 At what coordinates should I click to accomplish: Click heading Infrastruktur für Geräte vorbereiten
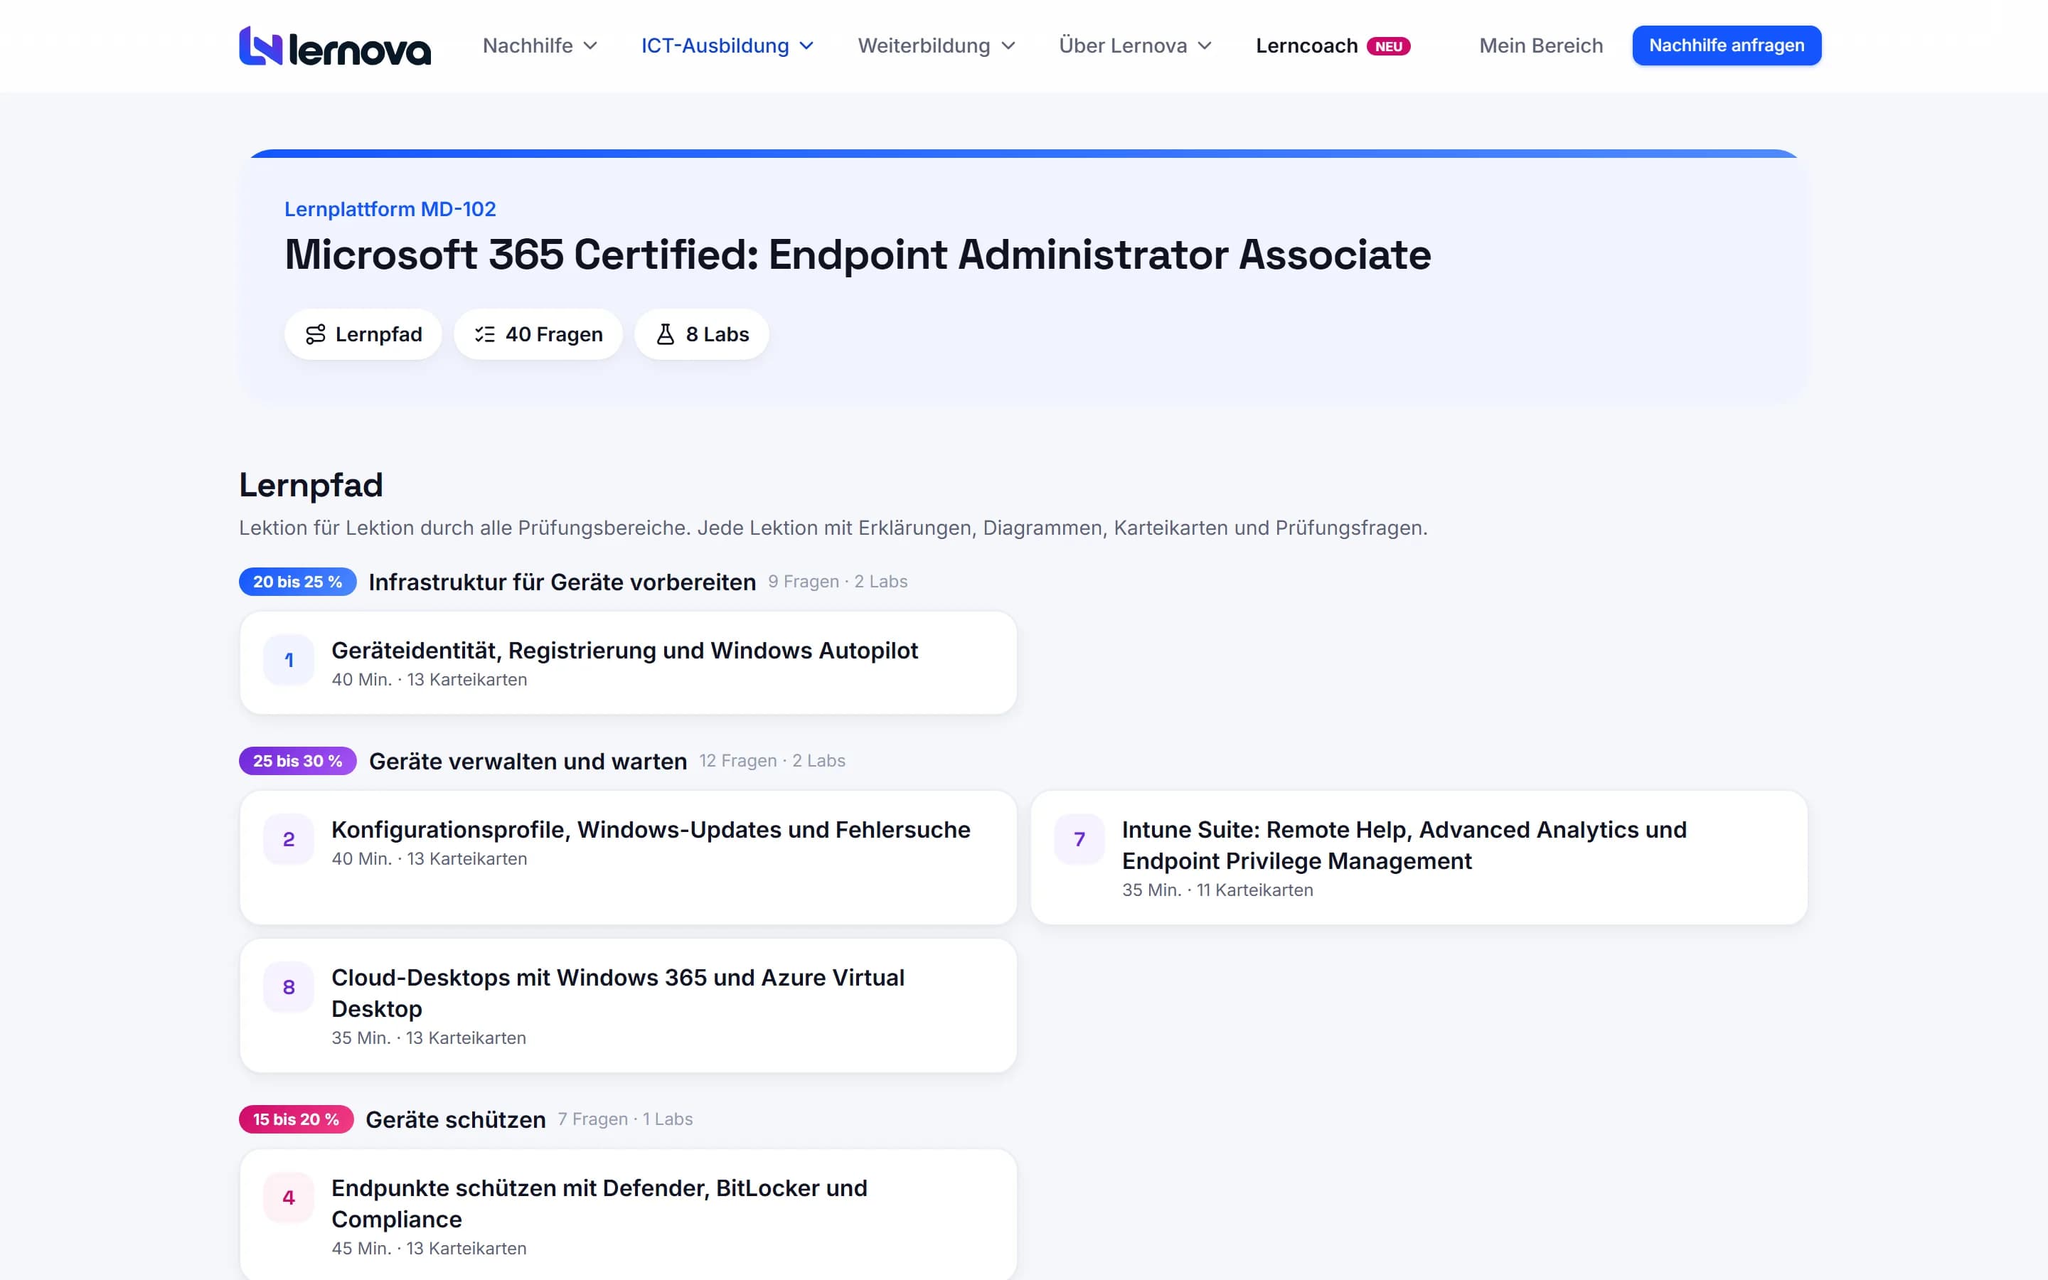tap(562, 582)
